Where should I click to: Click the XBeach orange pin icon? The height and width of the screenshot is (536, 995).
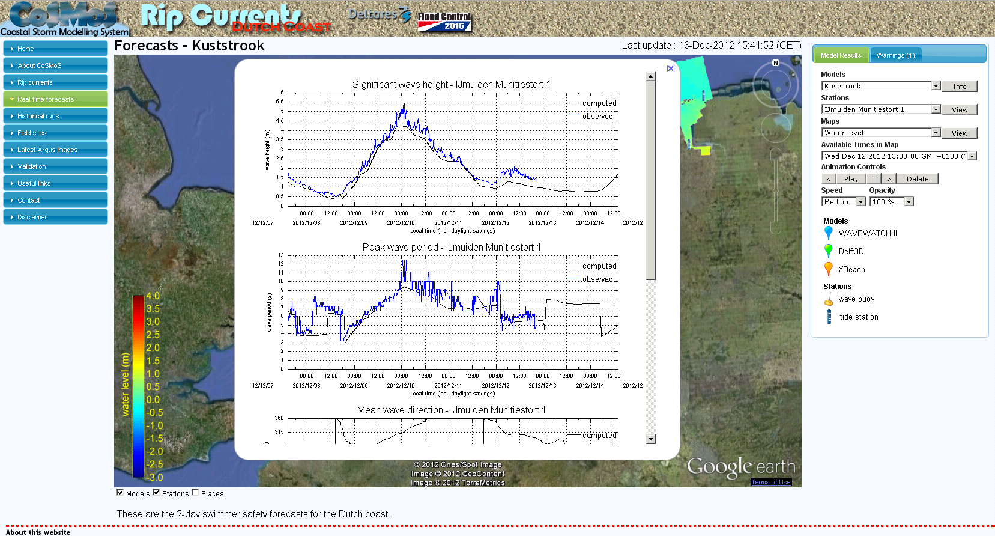coord(829,269)
